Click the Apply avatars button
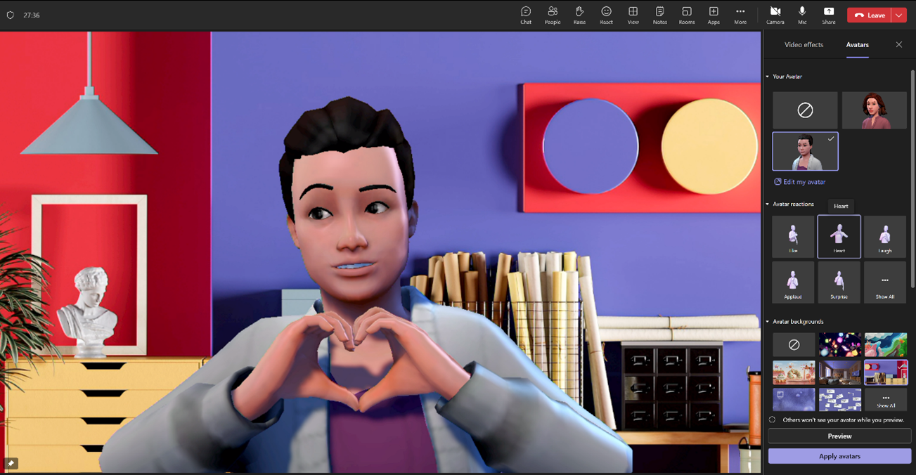Screen dimensions: 916x475 click(839, 456)
